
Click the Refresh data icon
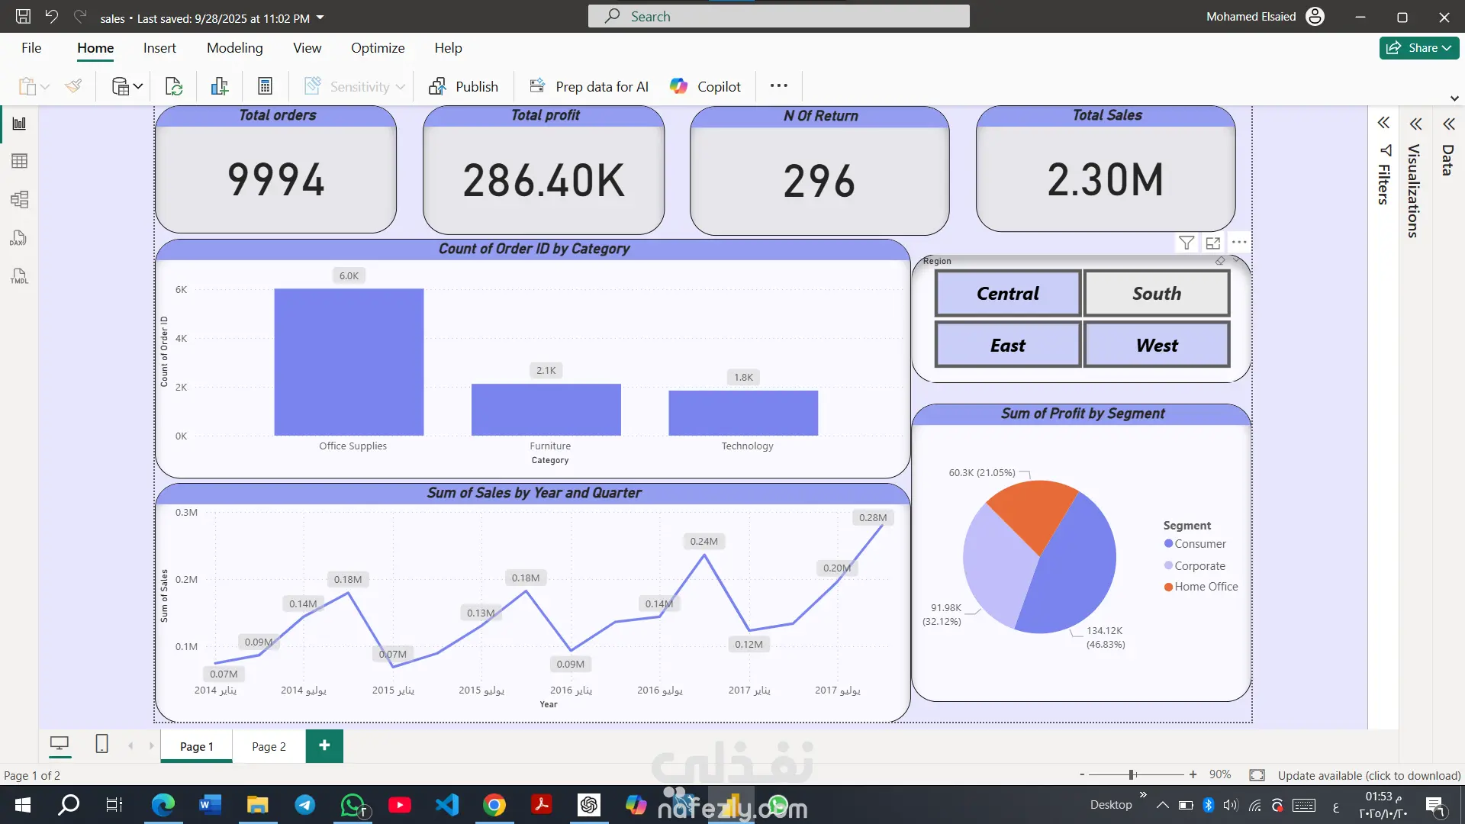point(173,87)
